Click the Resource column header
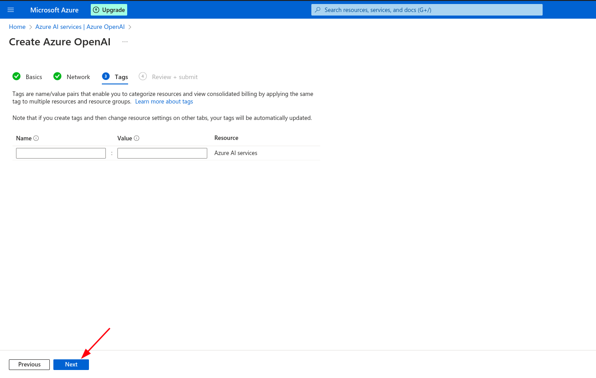The image size is (596, 378). 226,138
